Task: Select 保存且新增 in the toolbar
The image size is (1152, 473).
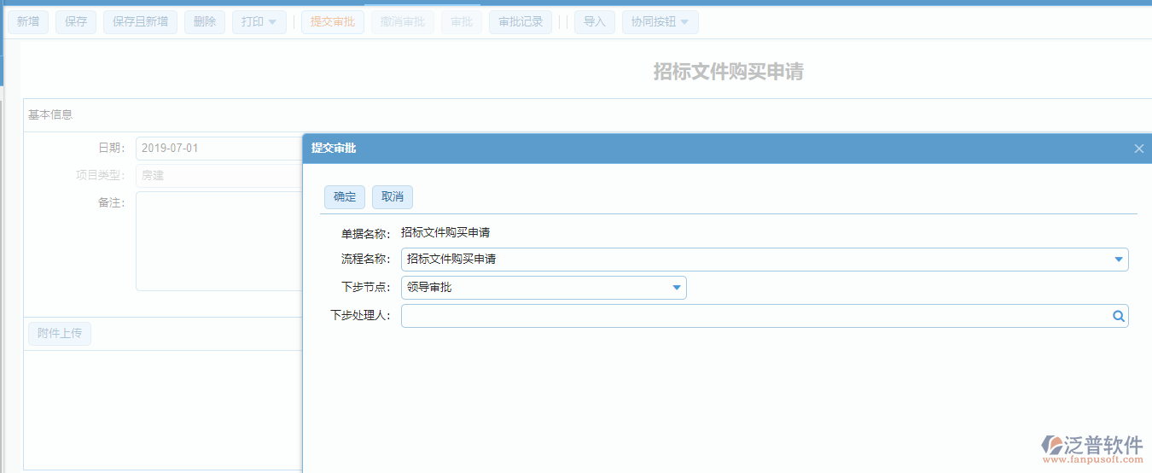Action: [x=140, y=22]
